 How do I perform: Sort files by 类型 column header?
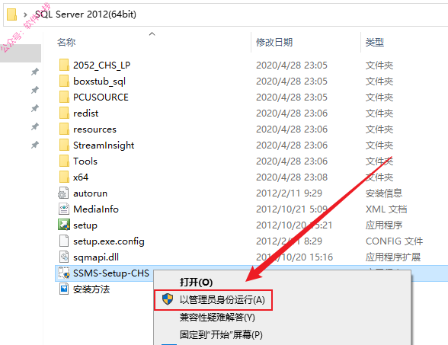[375, 43]
